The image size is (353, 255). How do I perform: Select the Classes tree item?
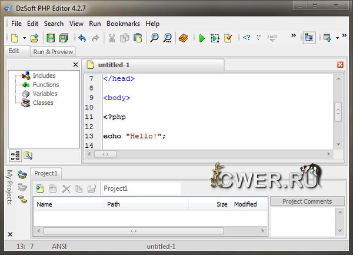coord(43,102)
